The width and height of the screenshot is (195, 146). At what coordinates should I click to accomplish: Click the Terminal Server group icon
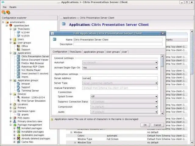point(18,91)
